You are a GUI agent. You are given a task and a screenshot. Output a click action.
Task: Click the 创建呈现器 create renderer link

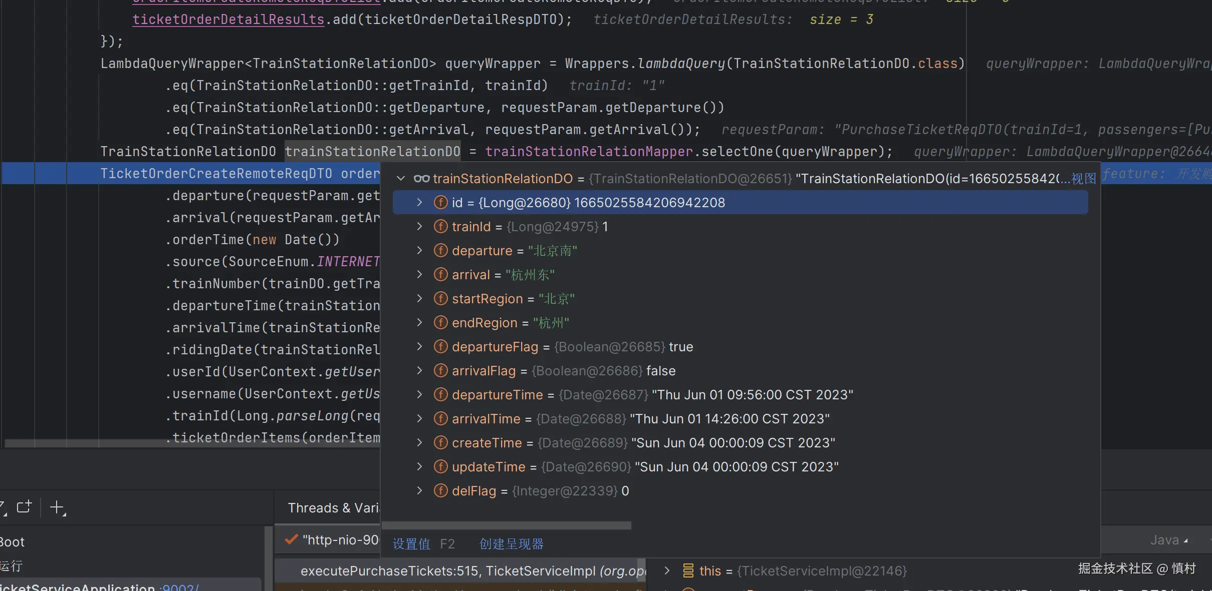coord(511,544)
